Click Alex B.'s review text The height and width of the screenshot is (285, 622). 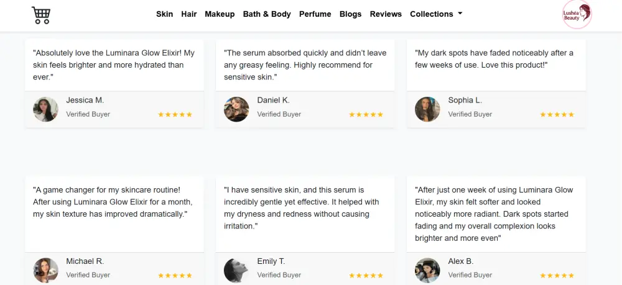point(495,214)
